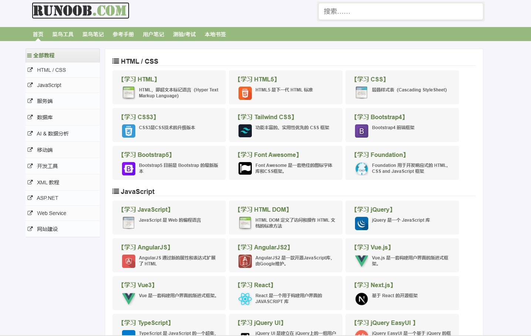Choose AI & 数据分析 sidebar category

(x=53, y=134)
